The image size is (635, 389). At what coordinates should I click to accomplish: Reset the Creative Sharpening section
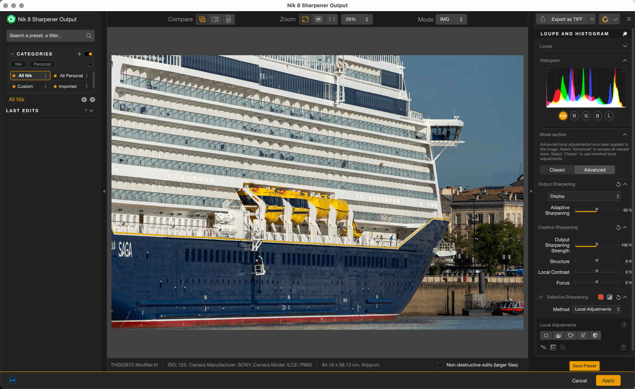click(618, 228)
